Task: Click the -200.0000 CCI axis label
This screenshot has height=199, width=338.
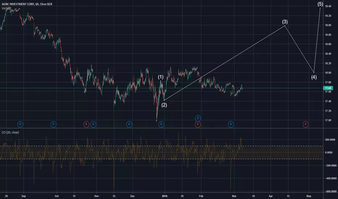Action: click(x=331, y=165)
